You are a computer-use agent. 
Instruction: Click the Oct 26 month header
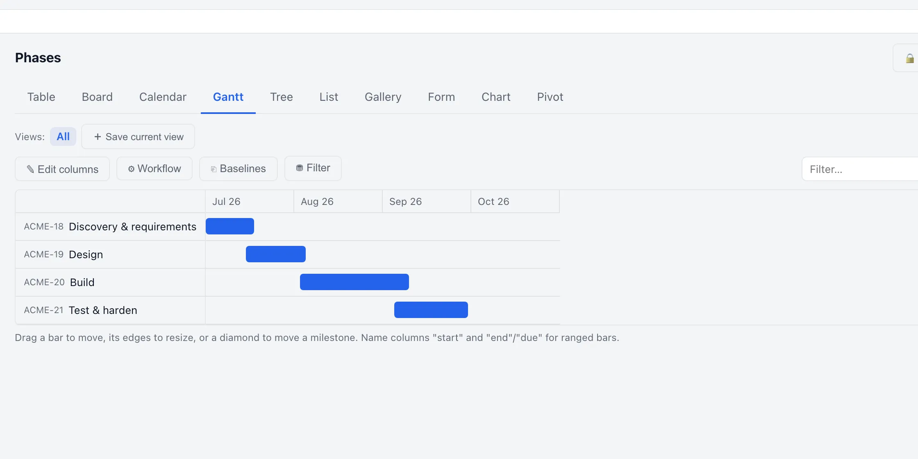coord(515,201)
